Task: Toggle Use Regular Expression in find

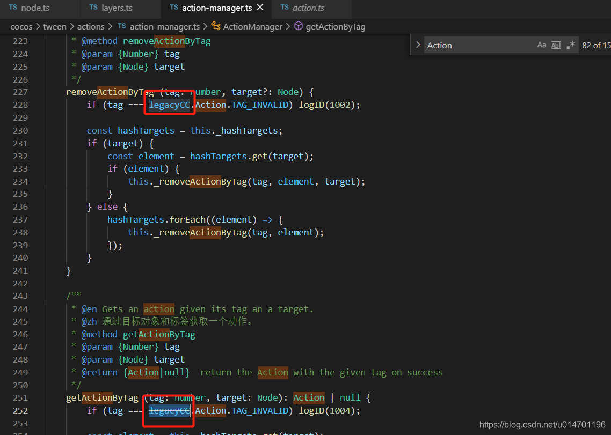Action: click(x=571, y=45)
